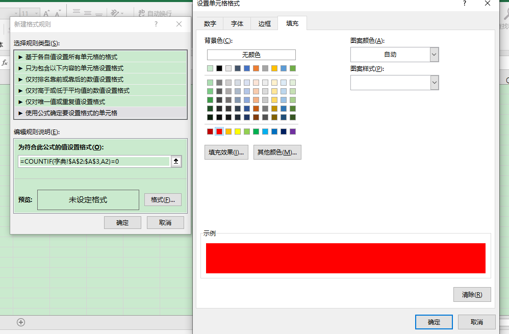Close the 新建格式规则 dialog
The image size is (509, 334).
click(179, 24)
